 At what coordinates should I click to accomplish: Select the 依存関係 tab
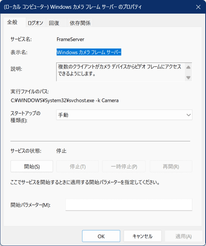[80, 23]
